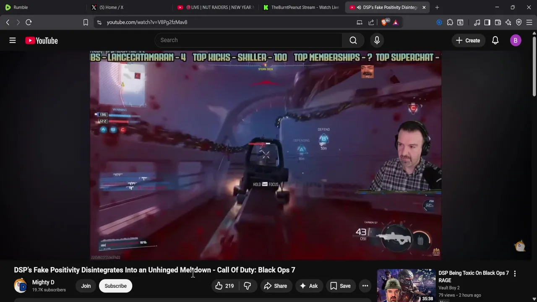537x302 pixels.
Task: Click the 19.7K subscribers text
Action: (49, 290)
